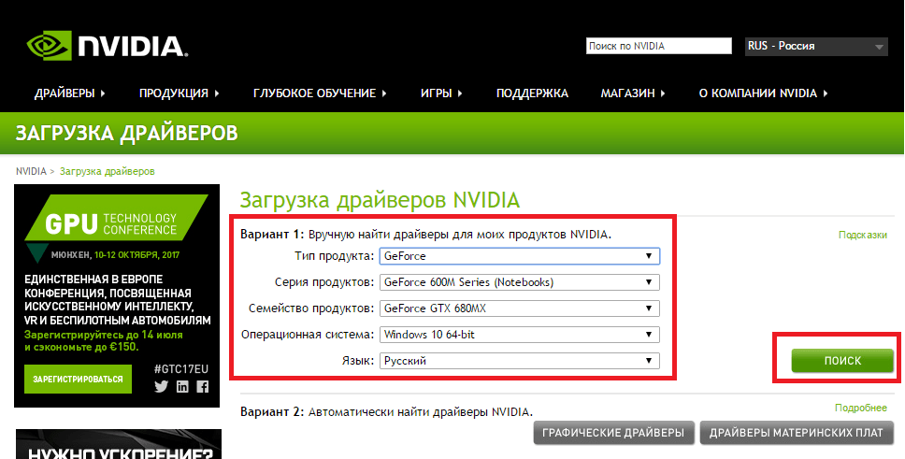Open the Игры menu
This screenshot has height=459, width=905.
click(441, 93)
